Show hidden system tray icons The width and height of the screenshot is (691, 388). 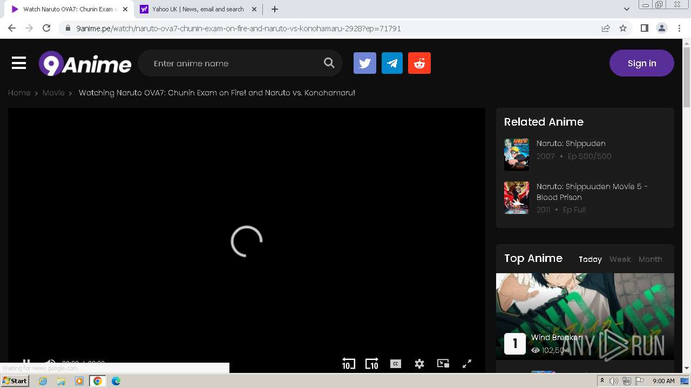pyautogui.click(x=602, y=381)
